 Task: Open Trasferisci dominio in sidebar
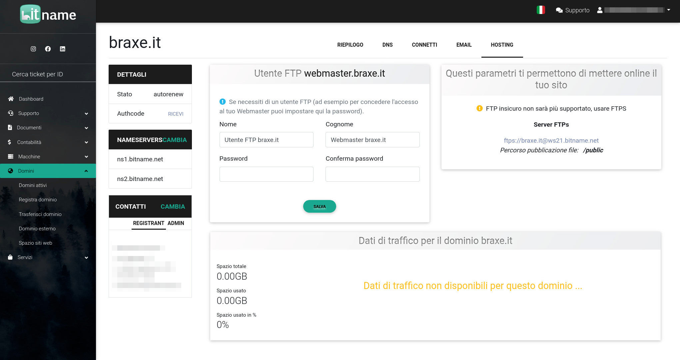tap(40, 214)
